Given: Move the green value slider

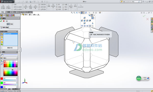Looking at the screenshot, I should pyautogui.click(x=15, y=84).
